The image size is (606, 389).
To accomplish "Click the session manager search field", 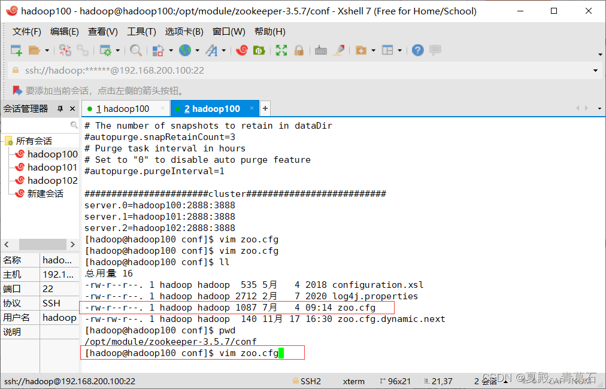I will pos(35,124).
